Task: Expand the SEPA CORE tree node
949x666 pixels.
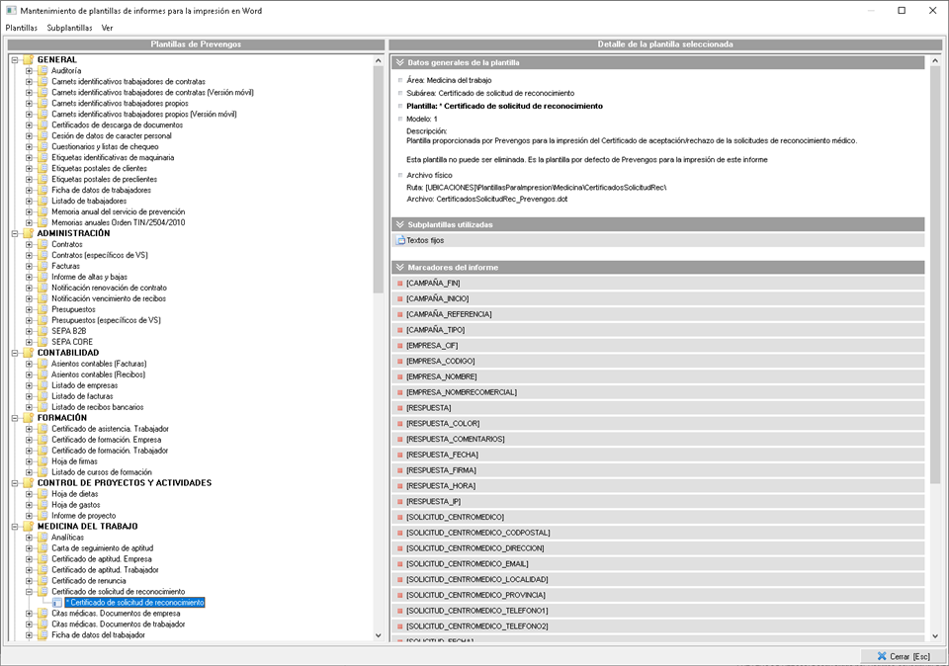Action: 30,342
